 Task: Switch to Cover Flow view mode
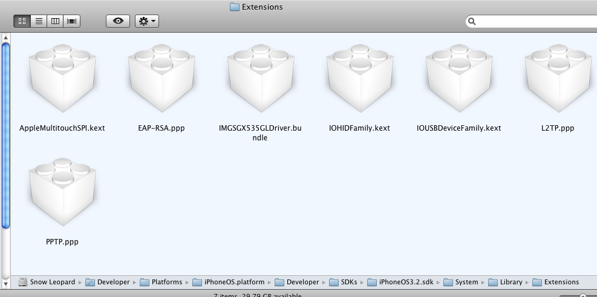71,21
